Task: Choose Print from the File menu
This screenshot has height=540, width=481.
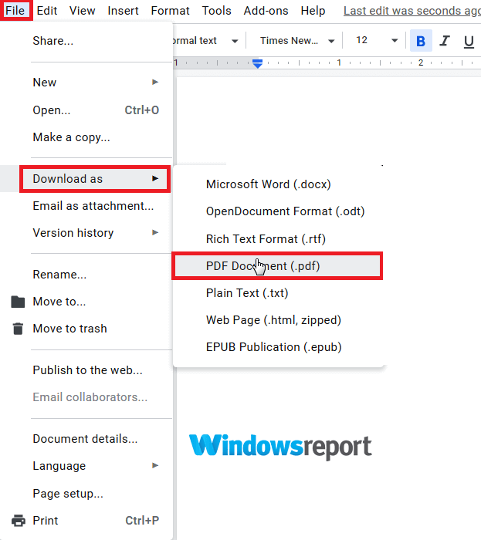Action: tap(86, 521)
